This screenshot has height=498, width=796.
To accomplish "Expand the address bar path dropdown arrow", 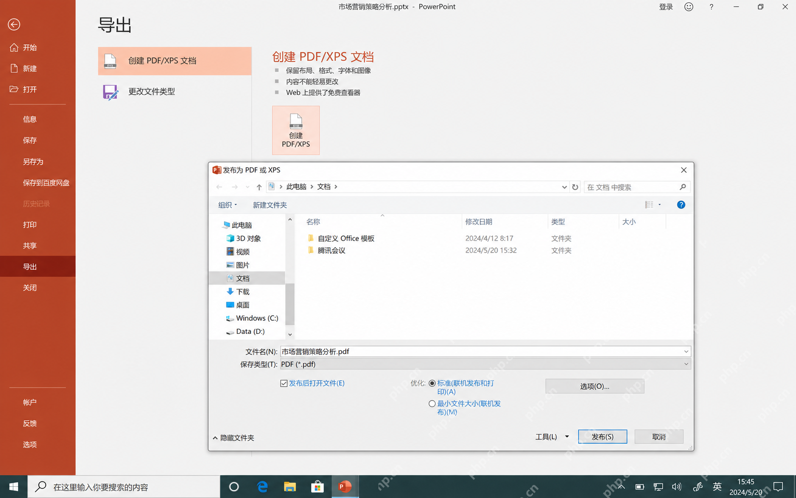I will pyautogui.click(x=565, y=187).
